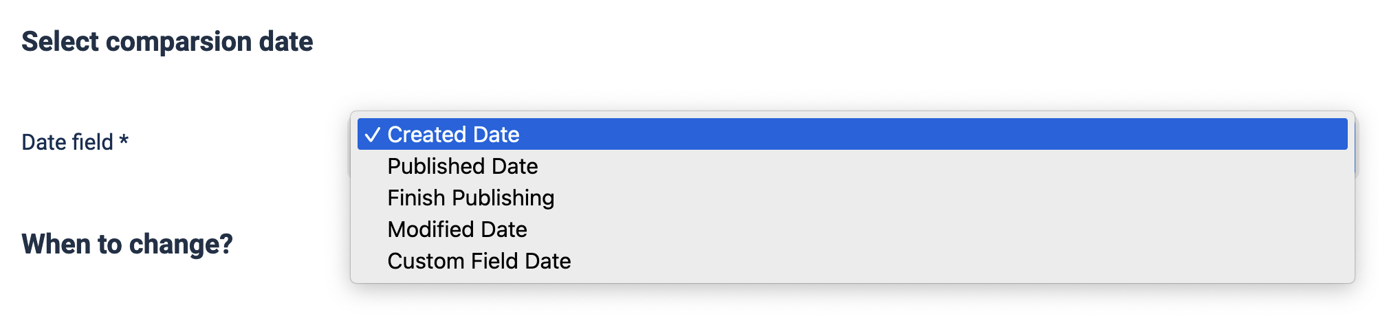Viewport: 1378px width, 316px height.
Task: Click the blue highlighted row's empty area
Action: (x=894, y=135)
